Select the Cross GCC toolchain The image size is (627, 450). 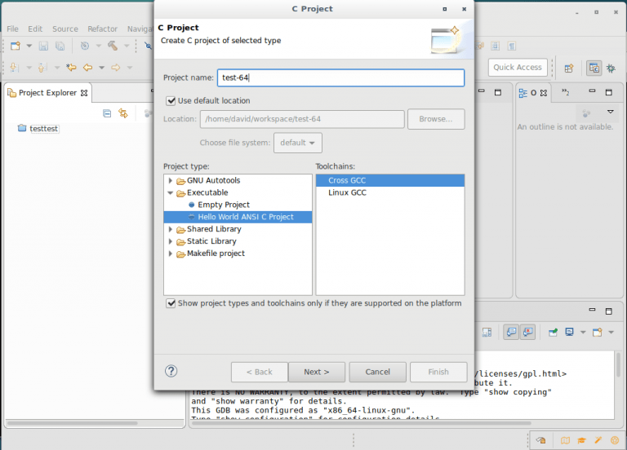pyautogui.click(x=390, y=180)
